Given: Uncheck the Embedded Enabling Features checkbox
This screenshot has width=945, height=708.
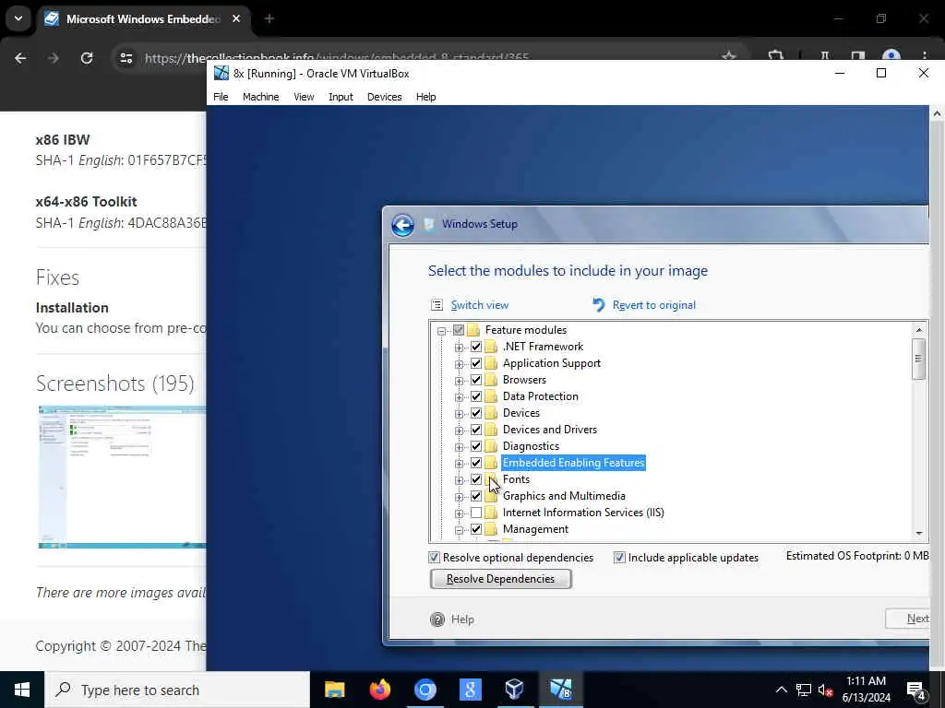Looking at the screenshot, I should [476, 463].
